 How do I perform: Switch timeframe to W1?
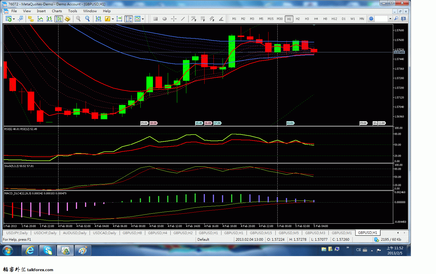point(353,19)
